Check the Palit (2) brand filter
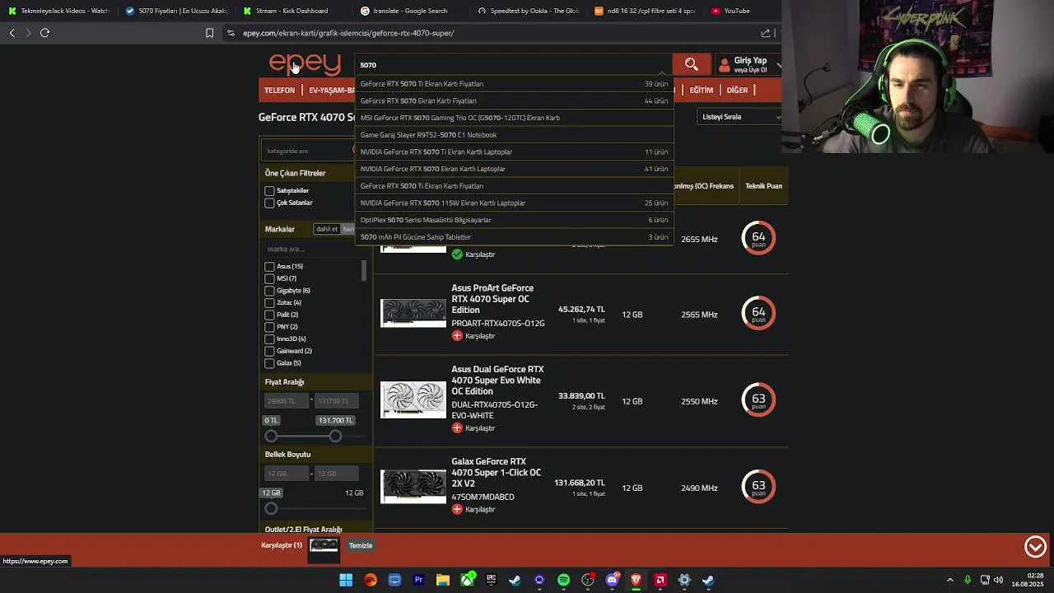Image resolution: width=1054 pixels, height=593 pixels. [x=269, y=315]
